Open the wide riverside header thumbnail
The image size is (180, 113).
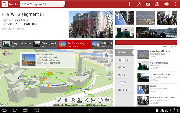157,32
